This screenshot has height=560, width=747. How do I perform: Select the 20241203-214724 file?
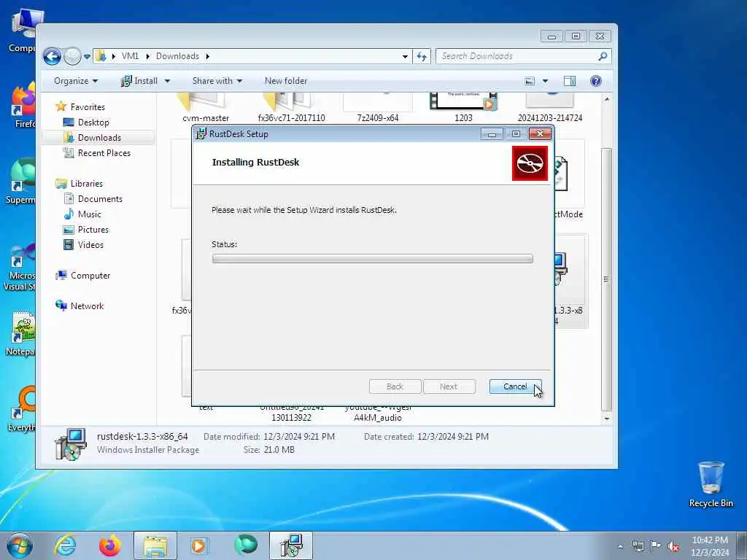tap(550, 108)
